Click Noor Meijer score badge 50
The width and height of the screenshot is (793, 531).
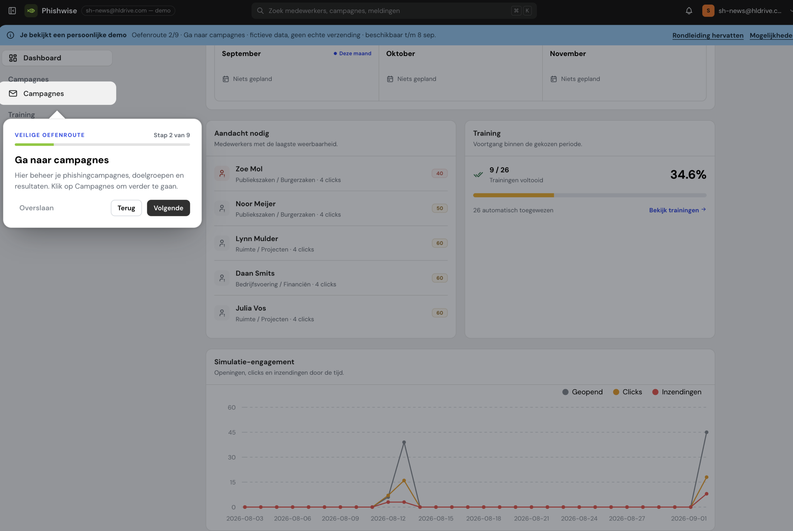pyautogui.click(x=440, y=208)
